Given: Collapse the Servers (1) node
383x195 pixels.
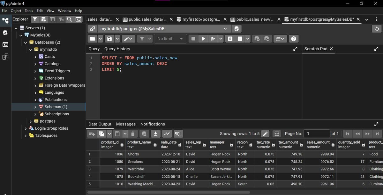Looking at the screenshot, I should point(16,28).
